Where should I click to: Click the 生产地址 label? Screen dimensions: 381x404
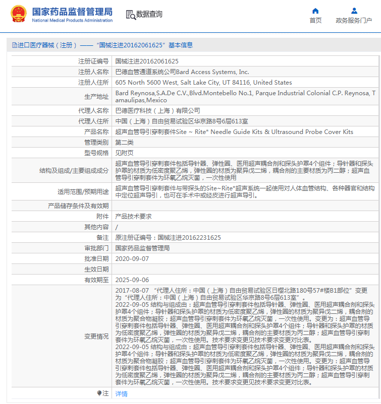[96, 97]
